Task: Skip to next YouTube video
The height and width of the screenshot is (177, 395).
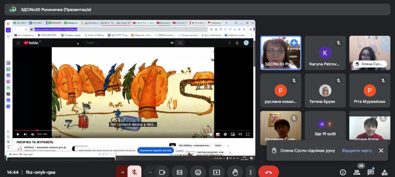Action: click(x=25, y=134)
